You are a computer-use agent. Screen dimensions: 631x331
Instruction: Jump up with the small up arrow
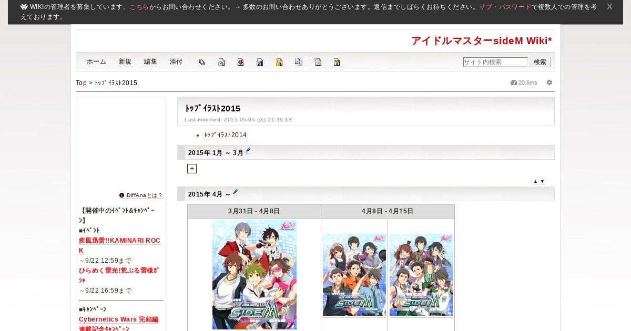pyautogui.click(x=535, y=182)
